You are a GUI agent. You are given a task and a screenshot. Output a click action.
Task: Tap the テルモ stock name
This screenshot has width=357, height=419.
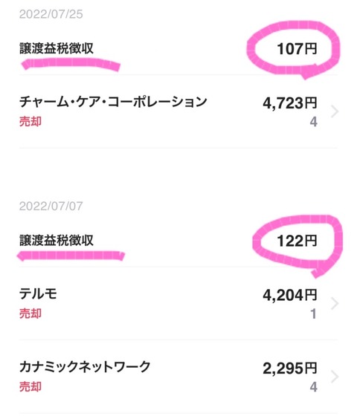pos(38,293)
